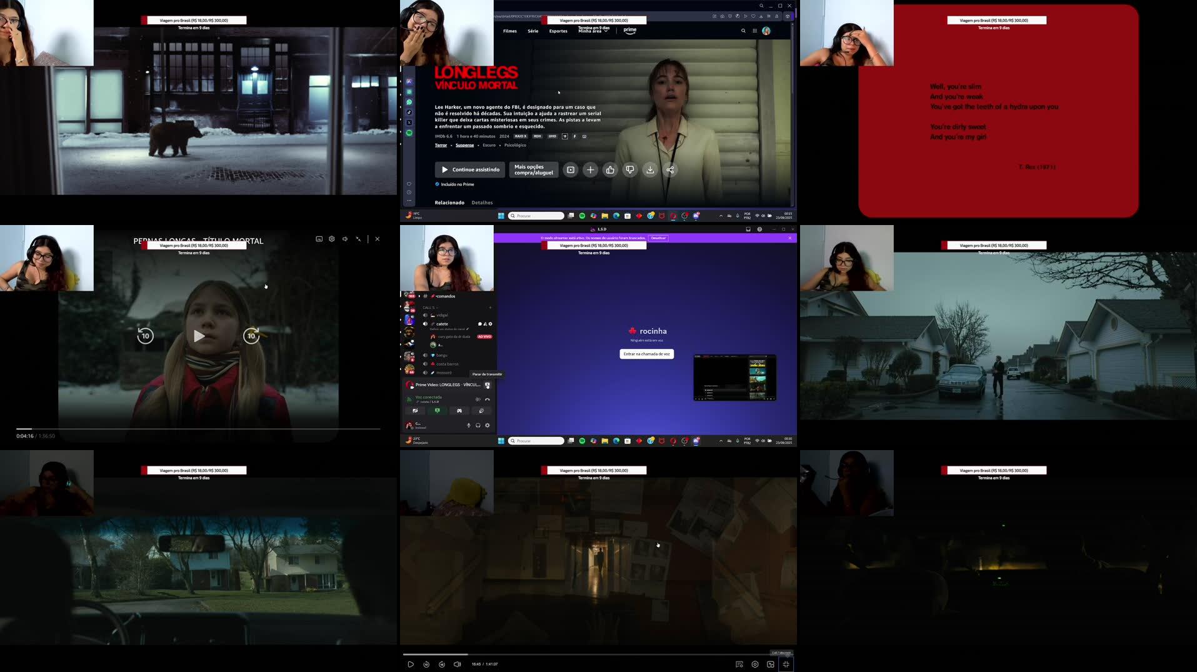This screenshot has width=1197, height=672.
Task: Open Windows Start in the Discord screenshot taskbar
Action: tap(501, 441)
